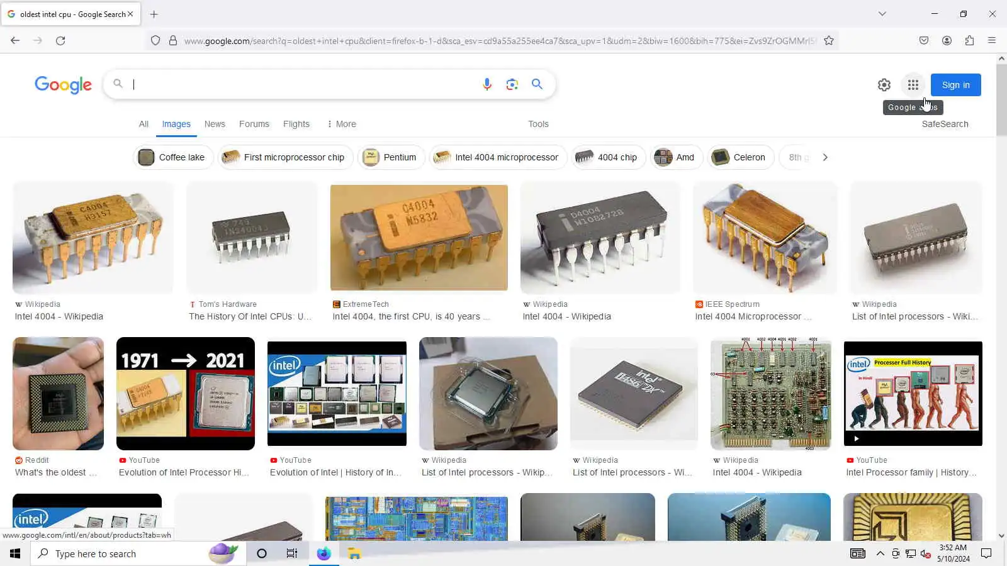Image resolution: width=1007 pixels, height=566 pixels.
Task: Open IEEE Spectrum Intel 4004 thumbnail
Action: coord(765,238)
